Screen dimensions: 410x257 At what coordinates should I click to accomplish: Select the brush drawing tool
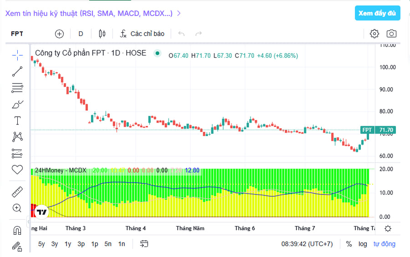(17, 104)
